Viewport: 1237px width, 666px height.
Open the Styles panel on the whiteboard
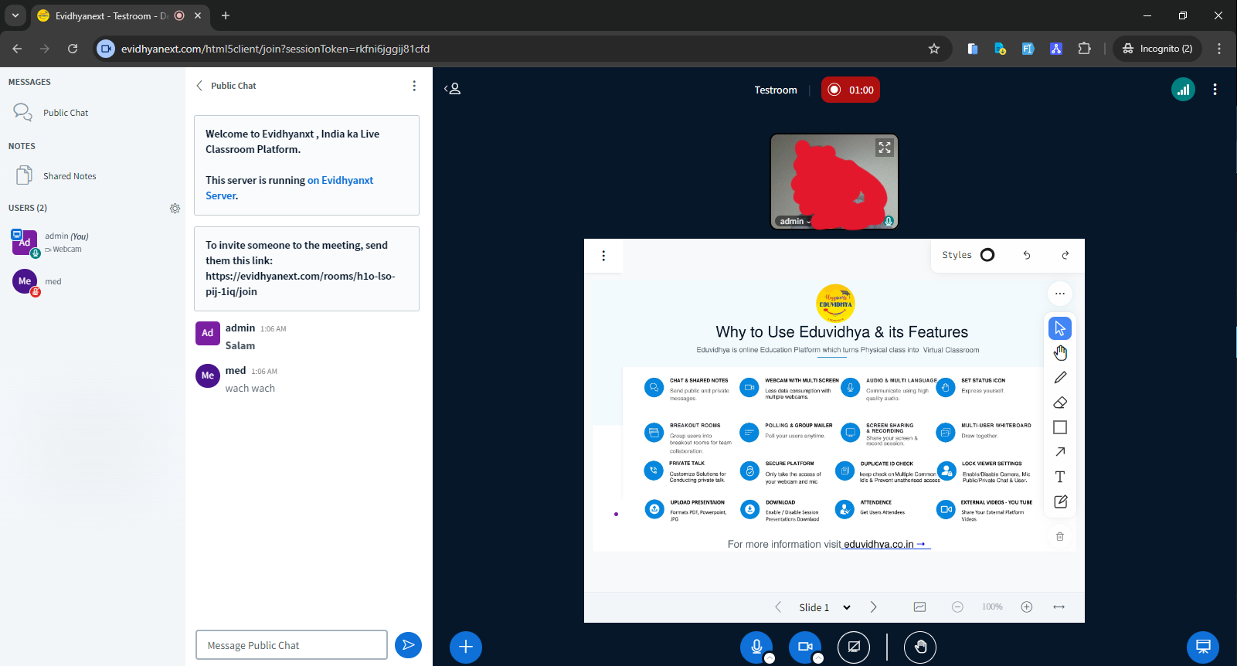pos(968,255)
